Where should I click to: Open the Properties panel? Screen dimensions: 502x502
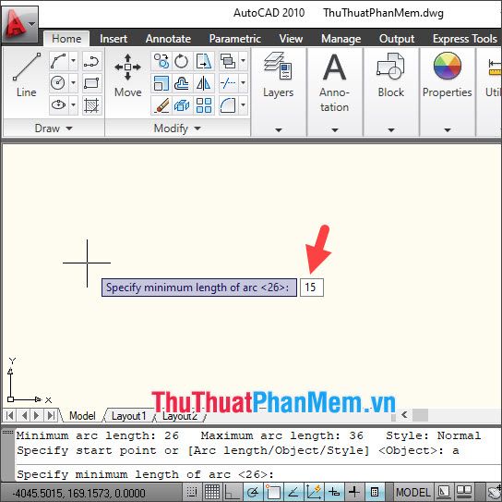point(448,75)
